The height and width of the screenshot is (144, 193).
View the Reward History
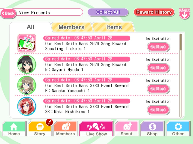[154, 12]
